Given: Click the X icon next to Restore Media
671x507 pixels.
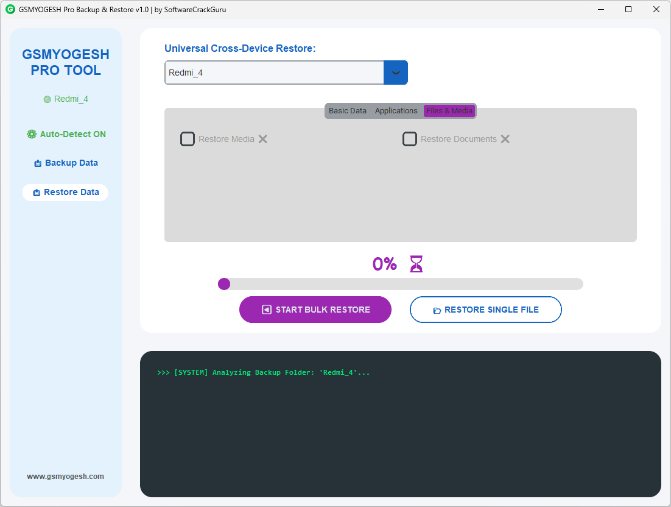Looking at the screenshot, I should 263,139.
